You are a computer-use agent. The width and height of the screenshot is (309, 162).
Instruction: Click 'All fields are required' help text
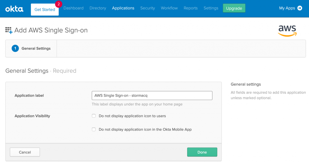tap(268, 95)
